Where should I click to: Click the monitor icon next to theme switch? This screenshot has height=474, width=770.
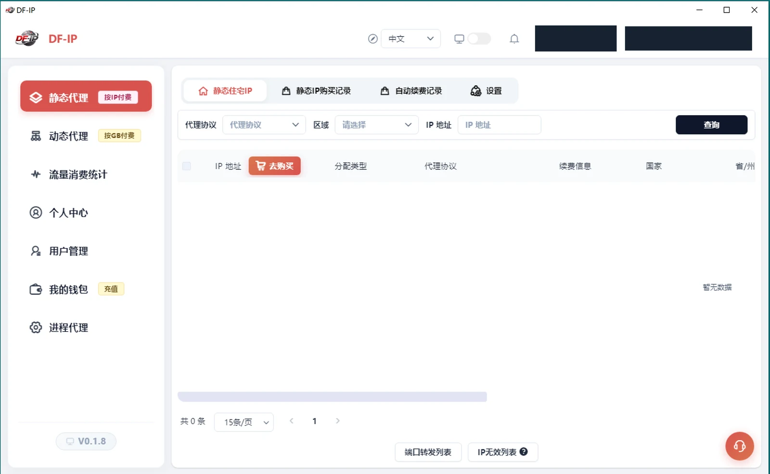click(x=459, y=39)
